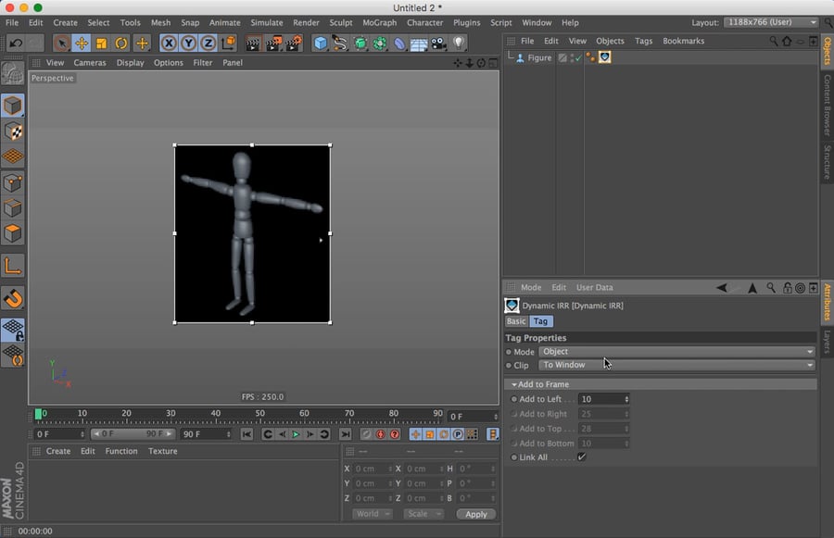Click the Apply button in the Coordinates panel
This screenshot has width=834, height=538.
click(x=475, y=514)
